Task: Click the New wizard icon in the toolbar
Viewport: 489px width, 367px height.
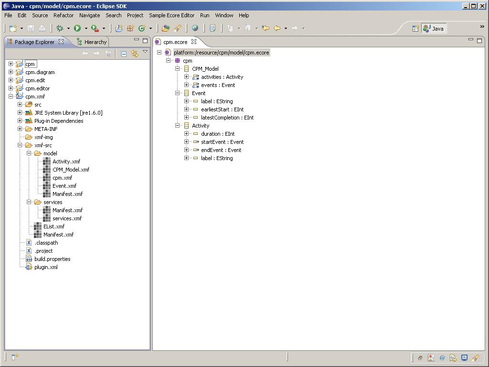Action: pyautogui.click(x=13, y=28)
